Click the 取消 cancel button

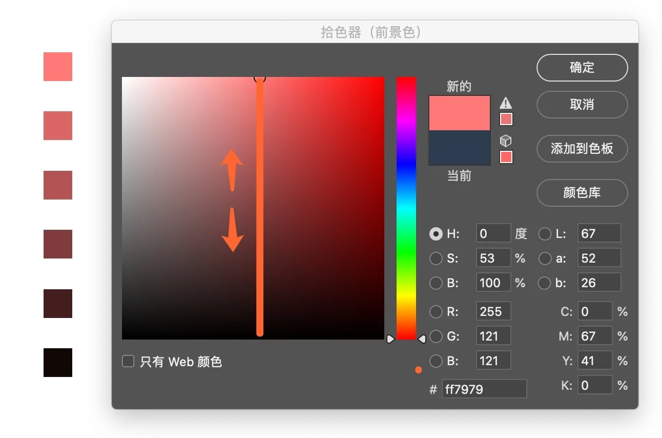coord(582,105)
